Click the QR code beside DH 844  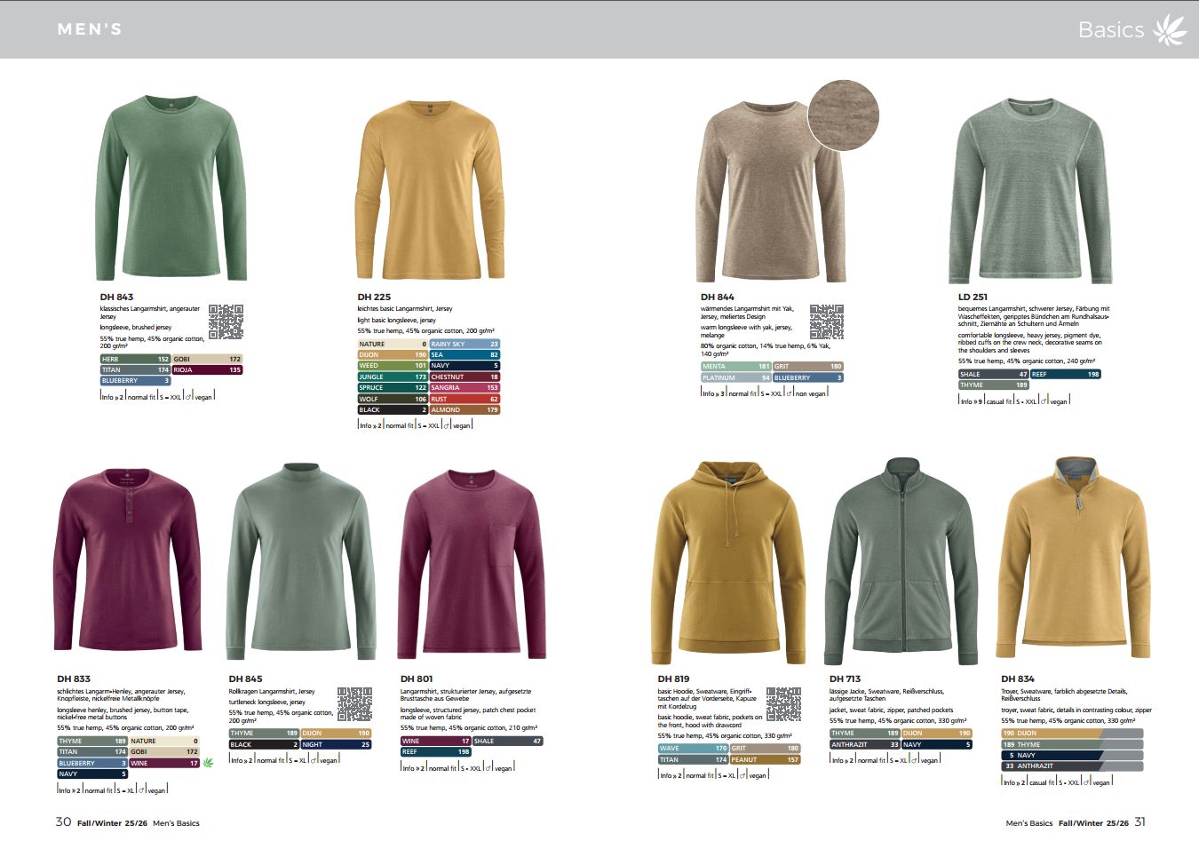(x=826, y=321)
